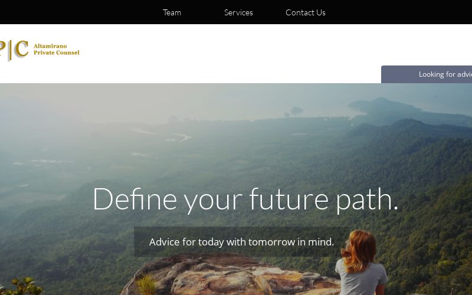Click the Advice for today tagline box
The image size is (472, 295).
point(241,242)
